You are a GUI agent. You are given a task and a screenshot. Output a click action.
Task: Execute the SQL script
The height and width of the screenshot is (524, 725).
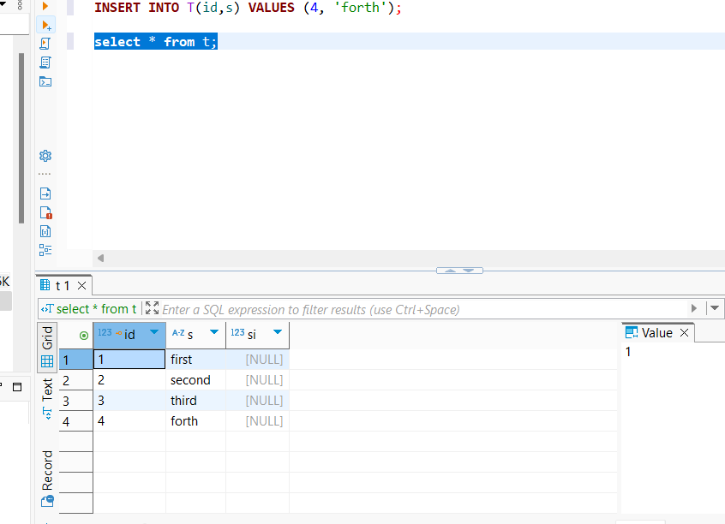tap(45, 44)
